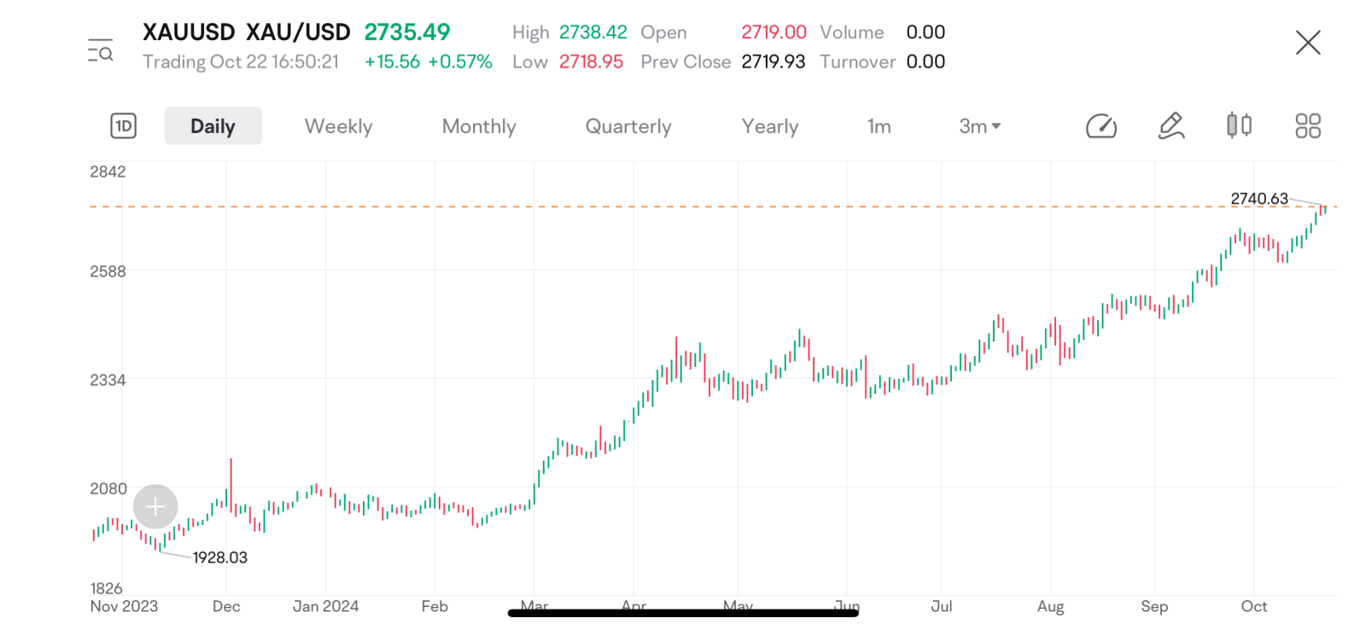This screenshot has height=630, width=1366.
Task: Expand the 3m interval dropdown
Action: [980, 126]
